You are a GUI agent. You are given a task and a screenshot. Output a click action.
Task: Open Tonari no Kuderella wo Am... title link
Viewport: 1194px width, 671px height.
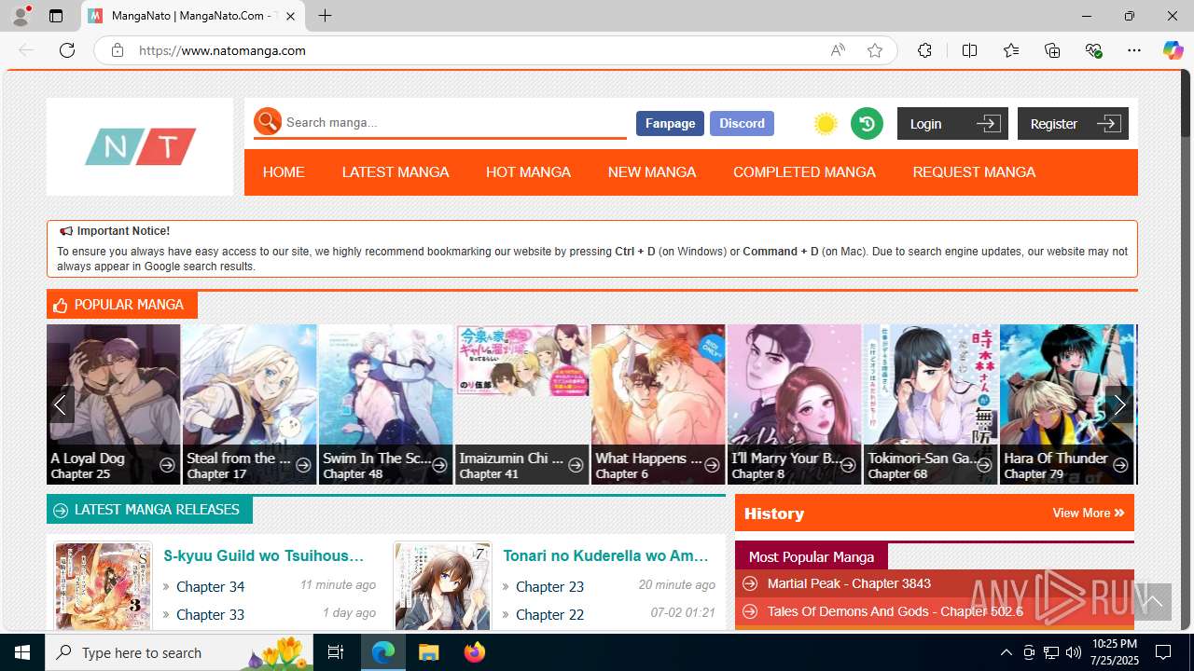(605, 555)
